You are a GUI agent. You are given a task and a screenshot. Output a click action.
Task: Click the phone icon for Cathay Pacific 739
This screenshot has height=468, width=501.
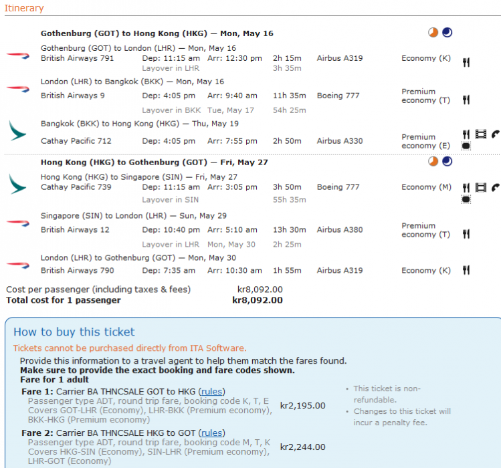496,187
